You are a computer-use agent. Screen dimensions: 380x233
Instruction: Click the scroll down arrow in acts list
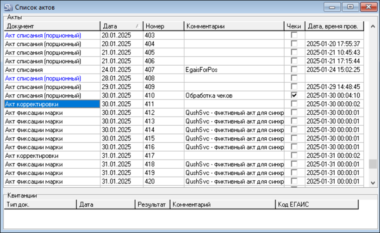coord(373,183)
